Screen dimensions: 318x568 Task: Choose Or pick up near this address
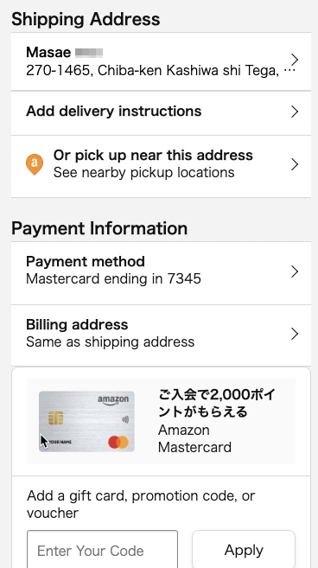coord(162,166)
